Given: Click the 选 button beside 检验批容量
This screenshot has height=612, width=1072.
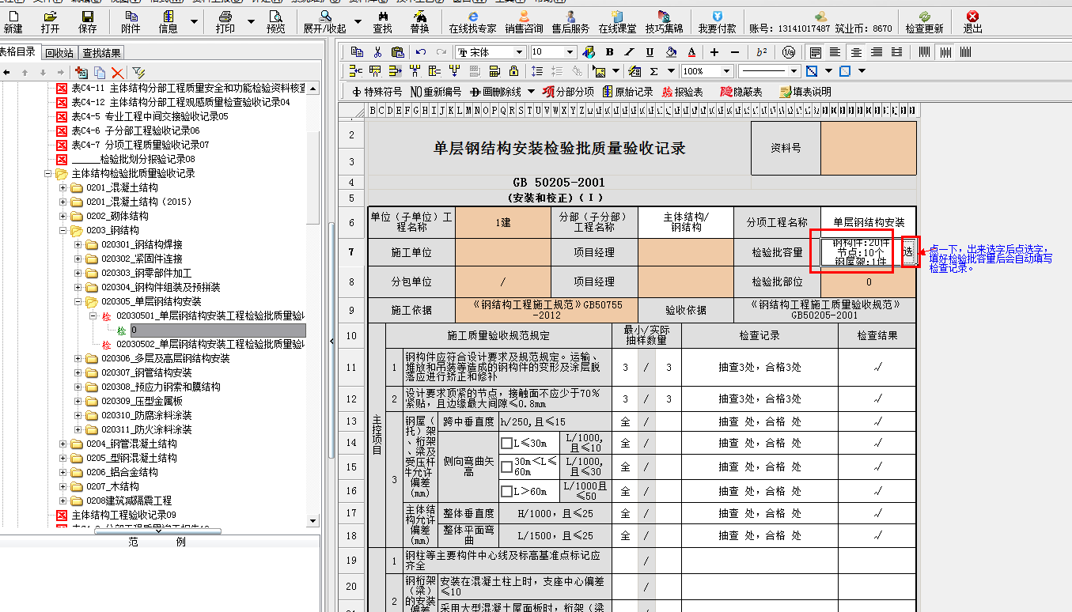Looking at the screenshot, I should coord(908,251).
